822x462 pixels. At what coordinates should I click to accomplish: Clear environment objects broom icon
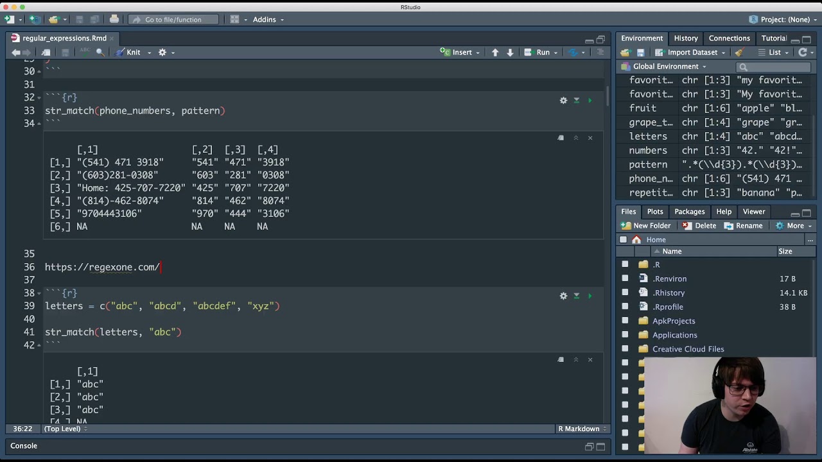(739, 52)
